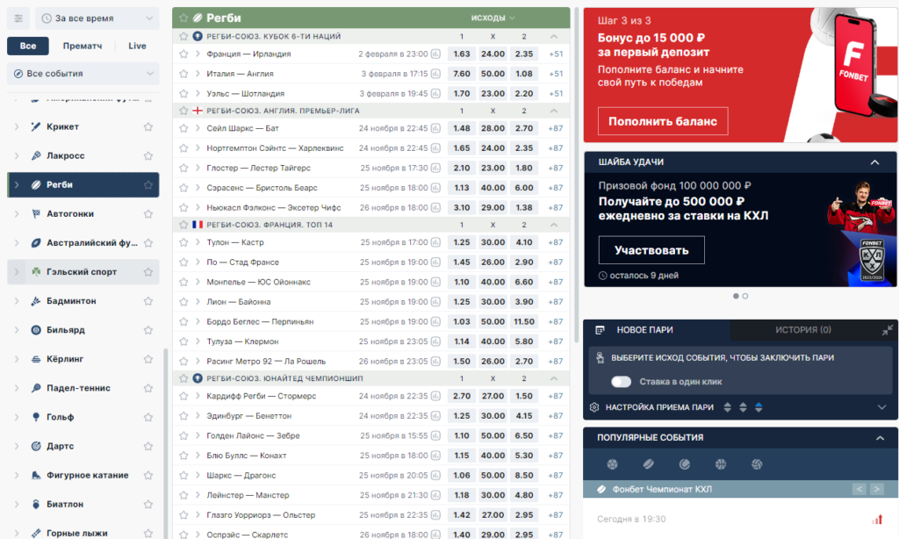Screen dimensions: 899x539
Task: Star the Кубок 6-ти наций league
Action: pos(183,36)
